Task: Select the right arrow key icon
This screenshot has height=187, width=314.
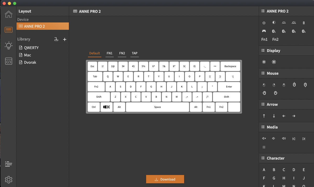Action: click(x=294, y=116)
